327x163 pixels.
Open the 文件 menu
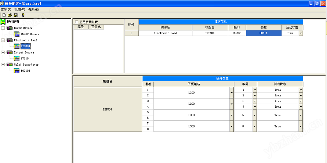[6, 9]
